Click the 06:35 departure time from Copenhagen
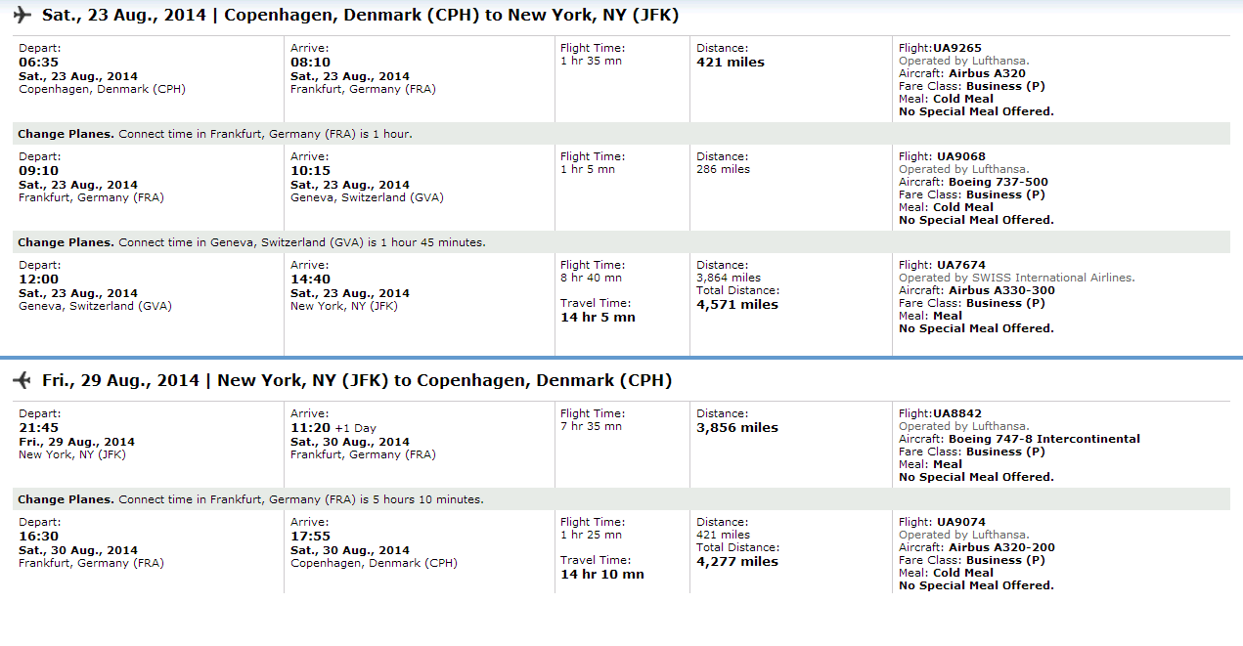Image resolution: width=1243 pixels, height=646 pixels. pyautogui.click(x=35, y=63)
